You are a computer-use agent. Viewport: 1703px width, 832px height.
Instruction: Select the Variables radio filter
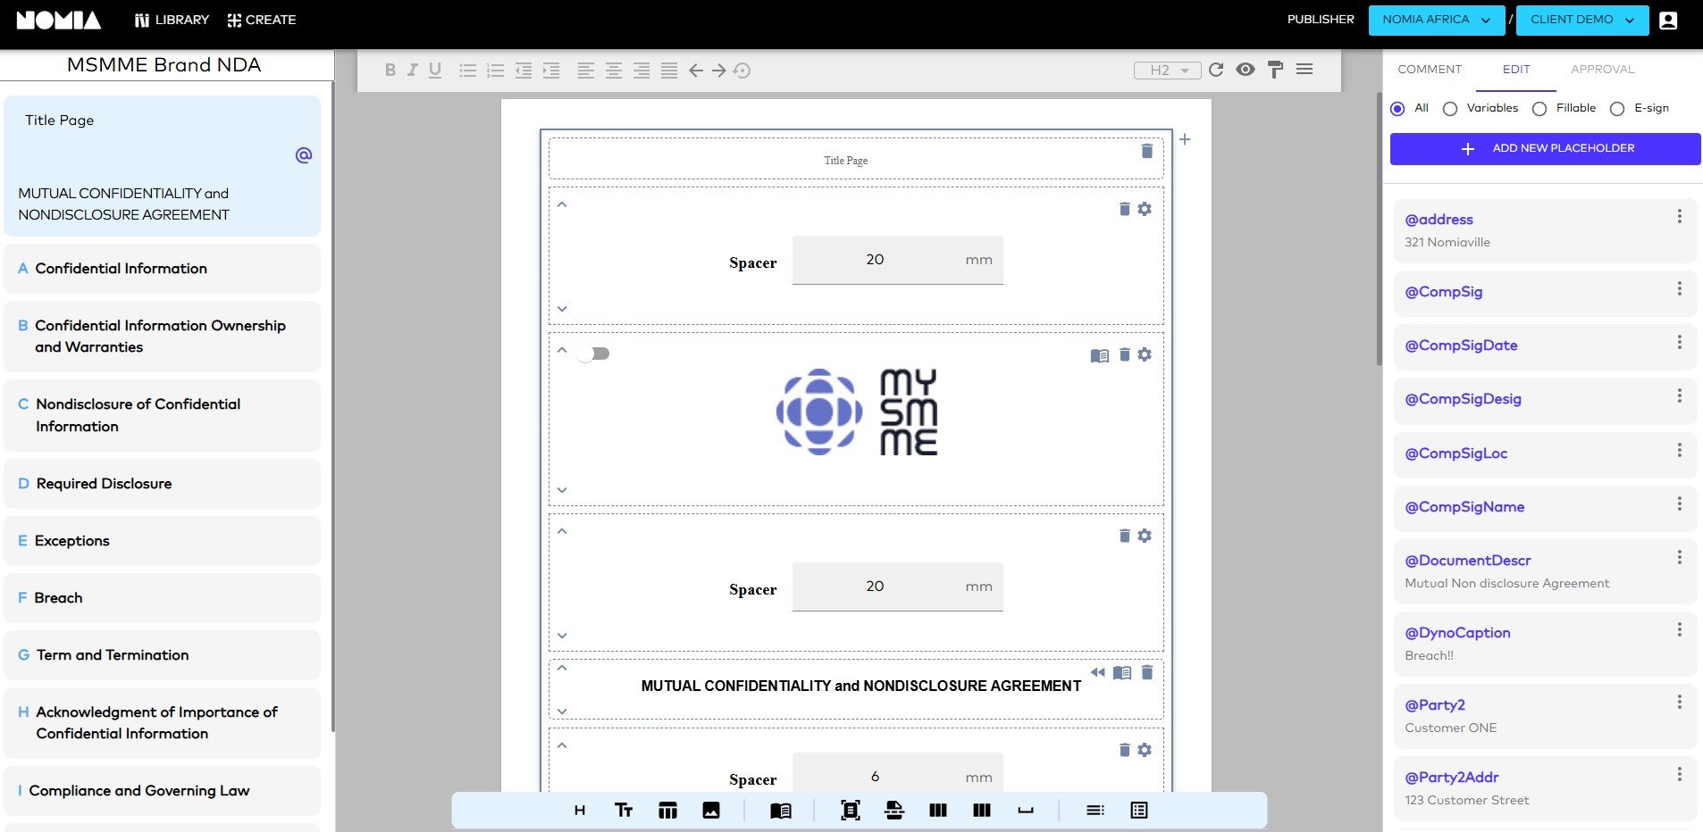pos(1450,109)
